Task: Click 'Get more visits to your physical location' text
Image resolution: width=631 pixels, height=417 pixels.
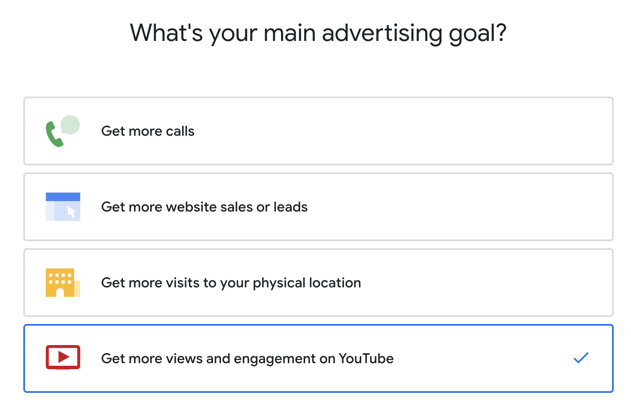Action: (x=231, y=283)
